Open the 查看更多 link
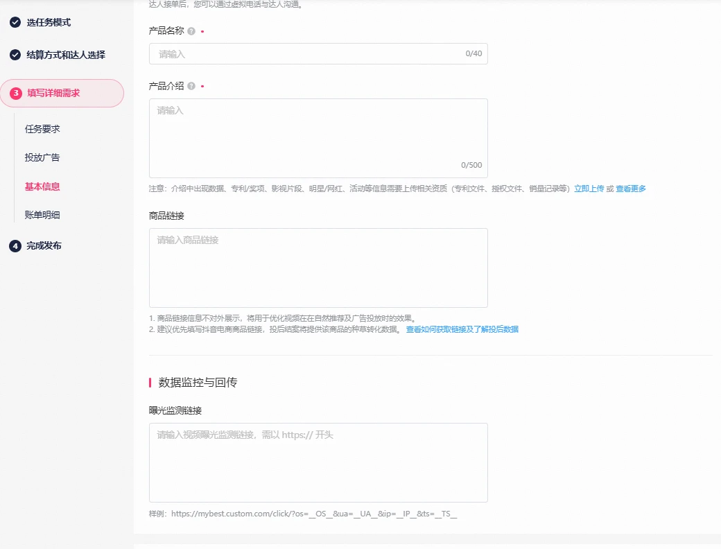The height and width of the screenshot is (549, 721). pos(630,189)
